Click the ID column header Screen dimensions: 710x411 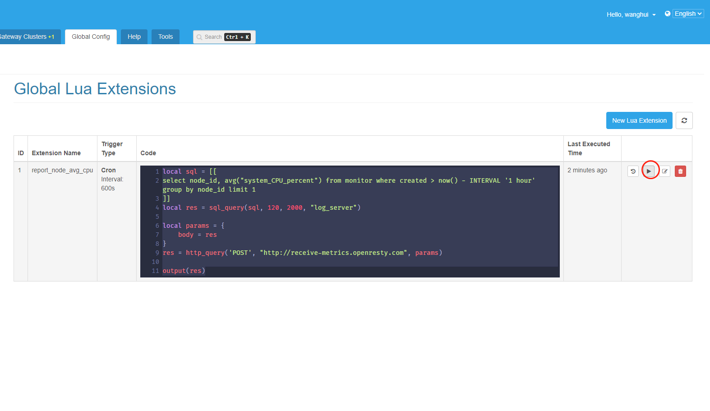click(x=21, y=153)
